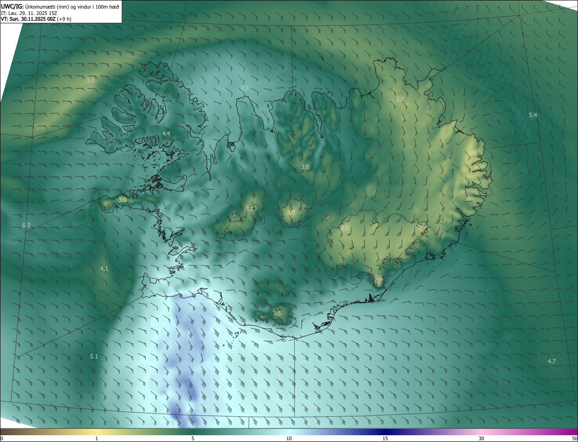
Task: Select the colour scale tick labelled 10
Action: pyautogui.click(x=289, y=438)
